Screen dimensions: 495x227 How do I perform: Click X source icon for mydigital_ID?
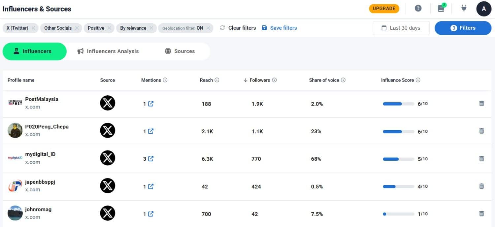point(108,158)
